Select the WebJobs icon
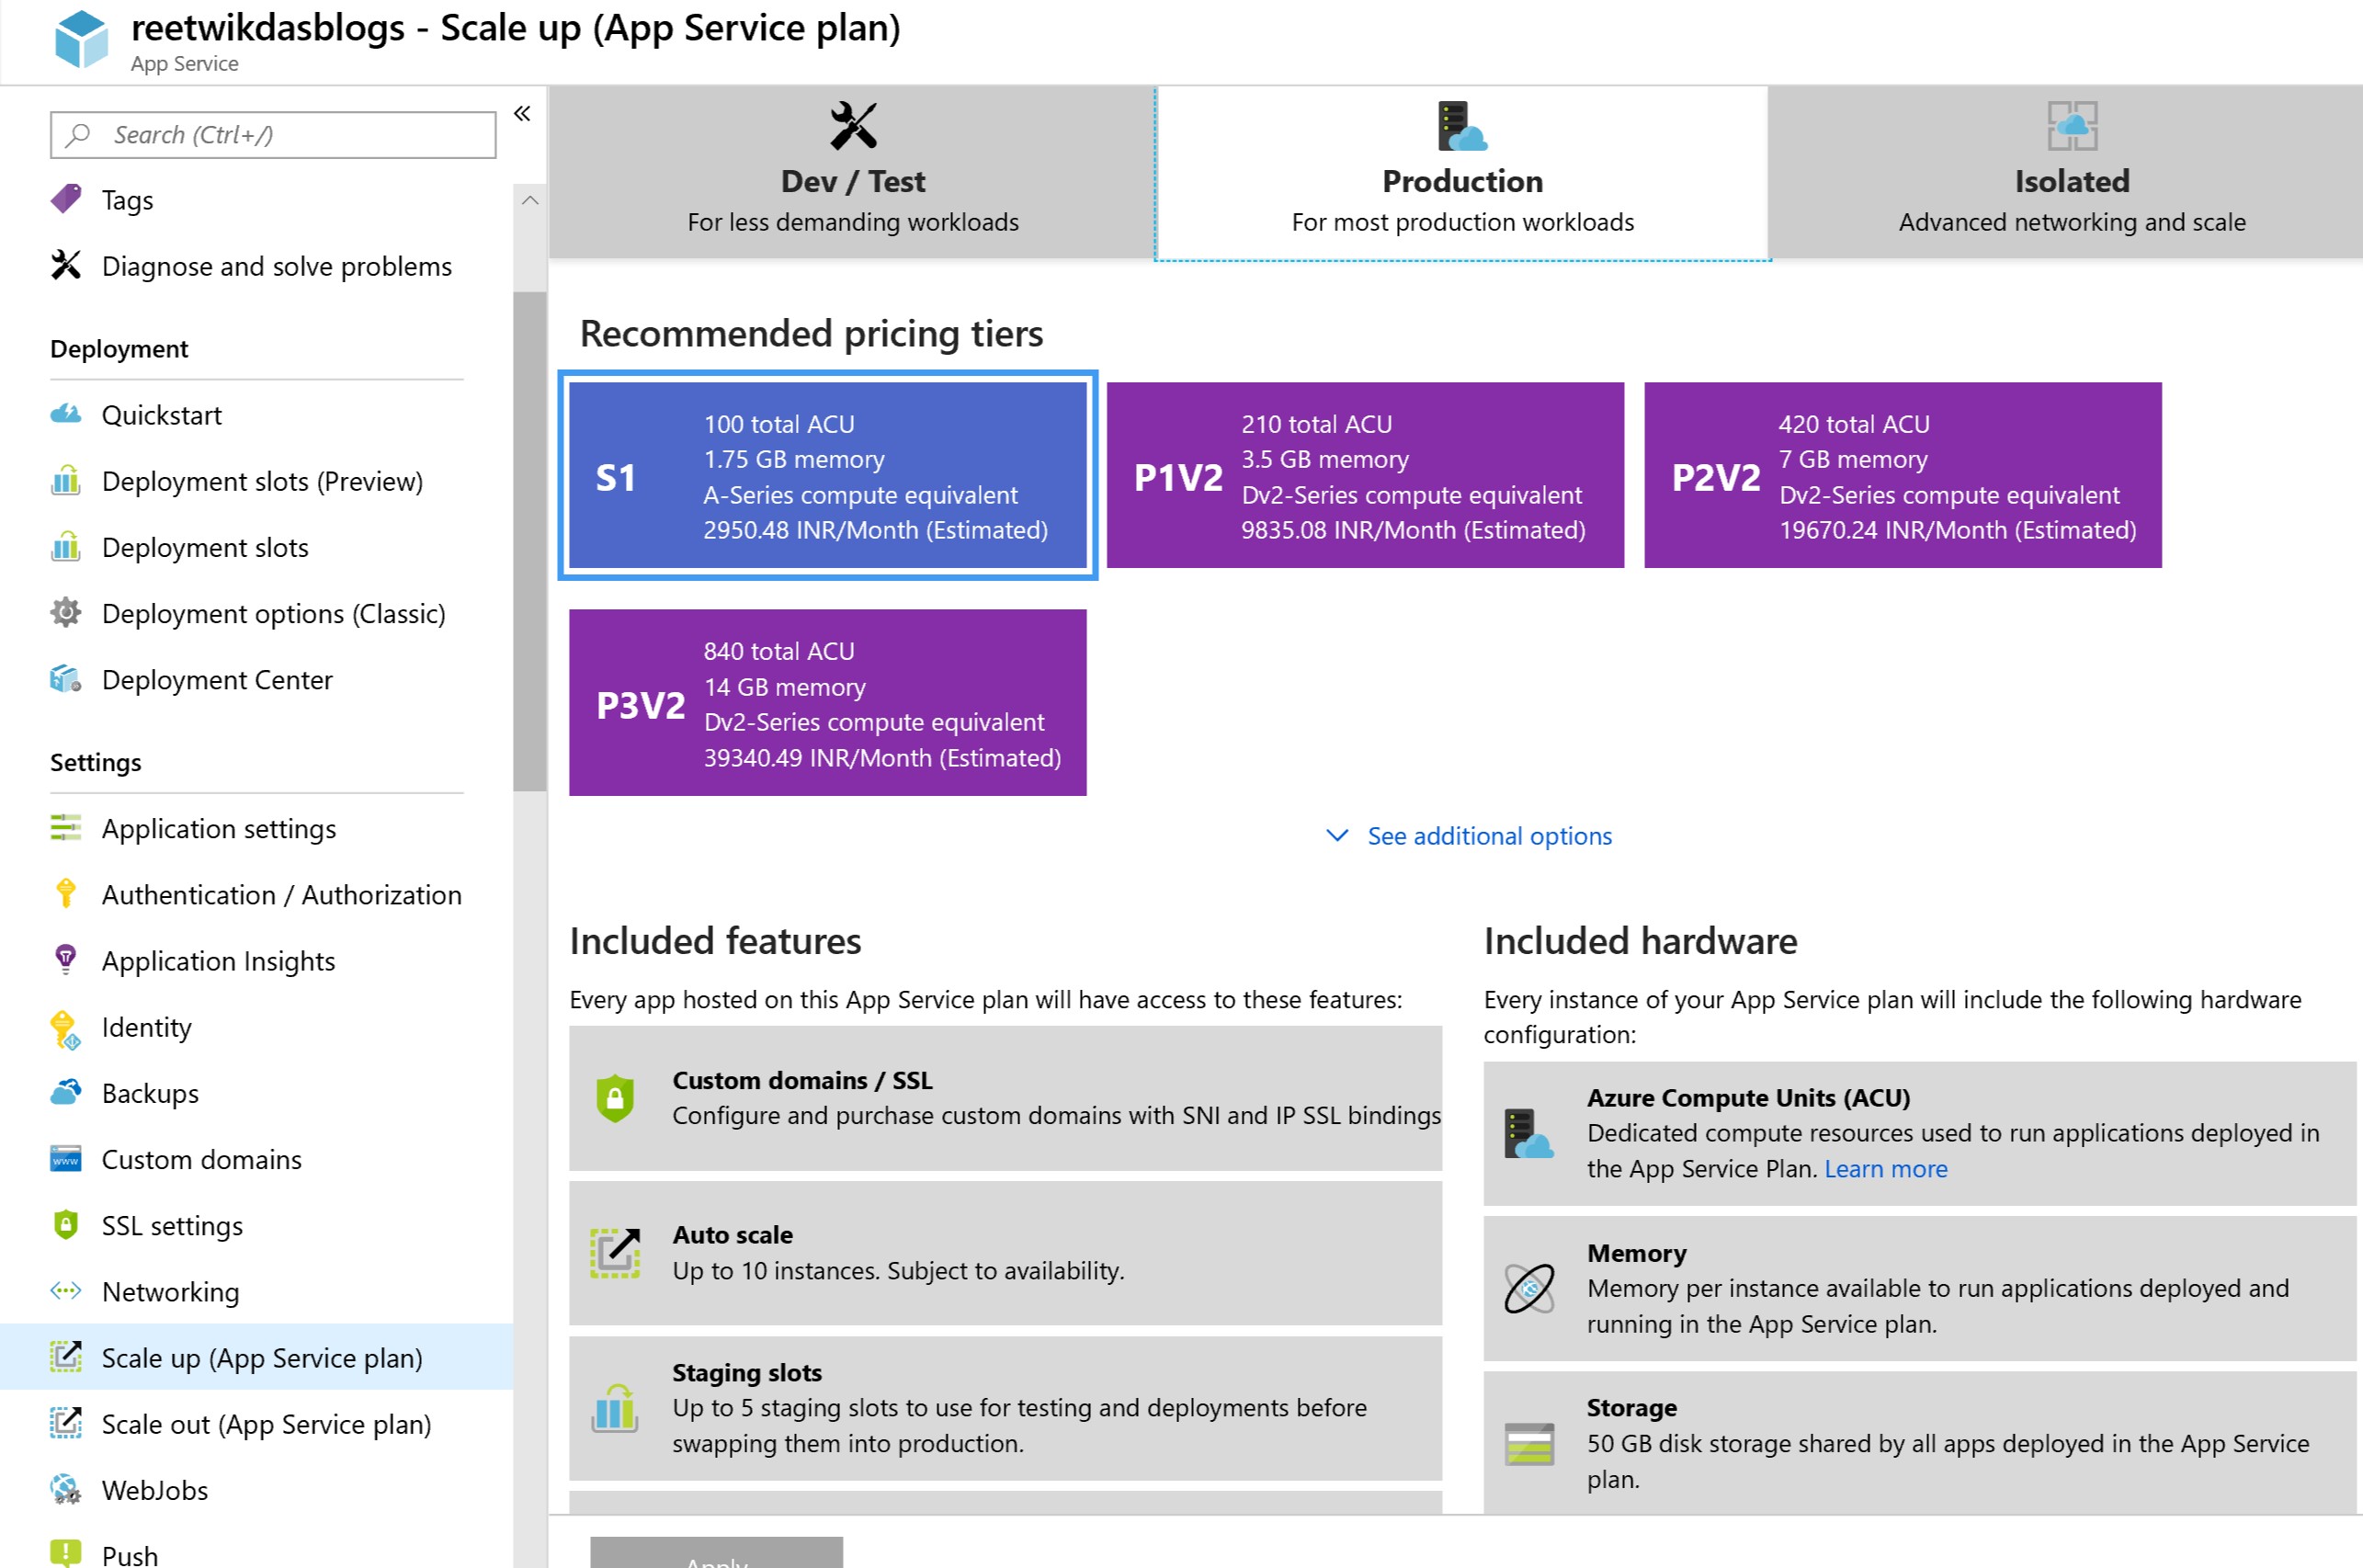This screenshot has height=1568, width=2363. tap(66, 1489)
